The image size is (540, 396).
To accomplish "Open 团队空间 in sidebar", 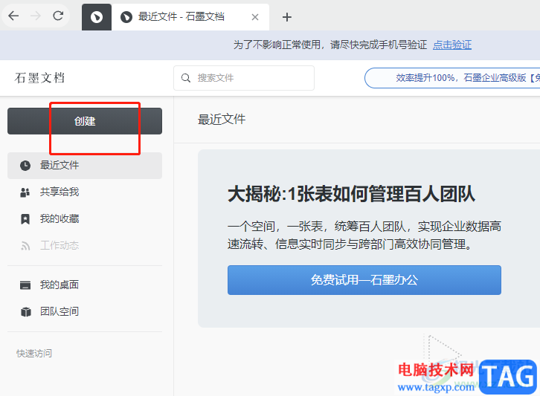I will coord(85,312).
